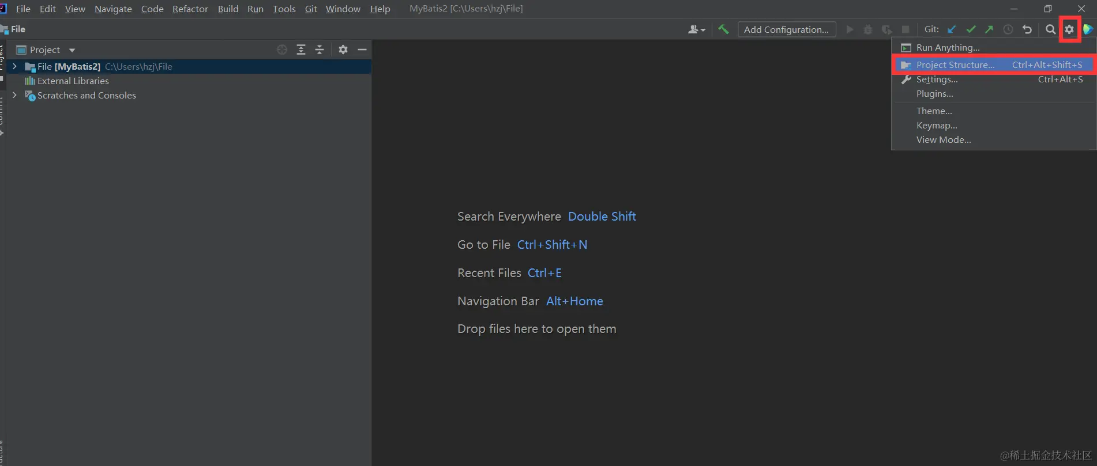Click the Expand All icon in Project panel
Image resolution: width=1097 pixels, height=466 pixels.
[x=301, y=50]
